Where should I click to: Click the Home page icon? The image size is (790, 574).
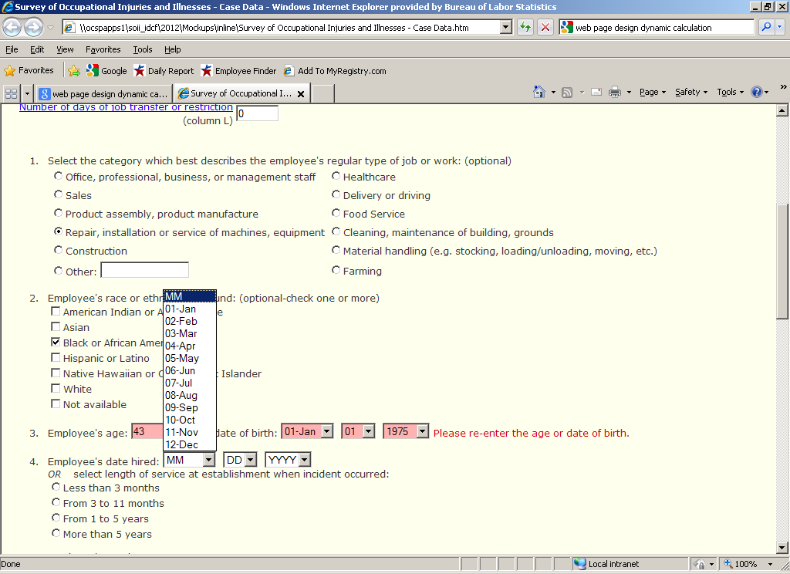tap(539, 92)
